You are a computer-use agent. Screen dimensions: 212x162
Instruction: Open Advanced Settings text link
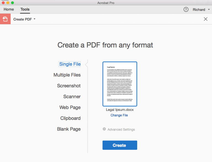tap(121, 129)
